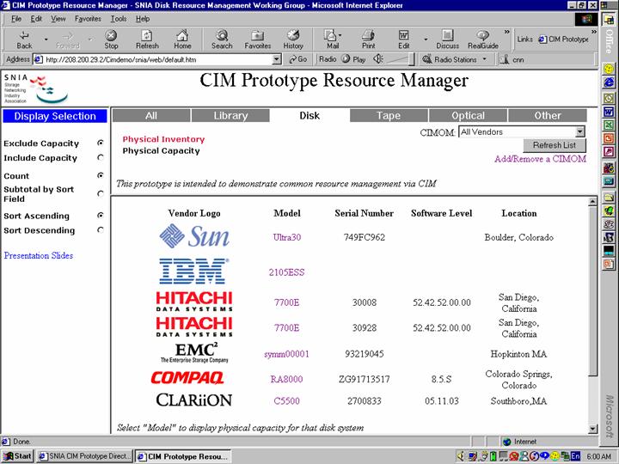619x464 pixels.
Task: Expand Links bar overflow chevron
Action: pyautogui.click(x=594, y=32)
